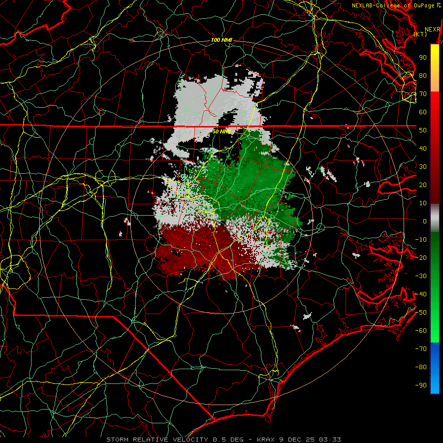443x443 pixels.
Task: Click the positive 80 value on velocity scale
Action: pyautogui.click(x=423, y=76)
